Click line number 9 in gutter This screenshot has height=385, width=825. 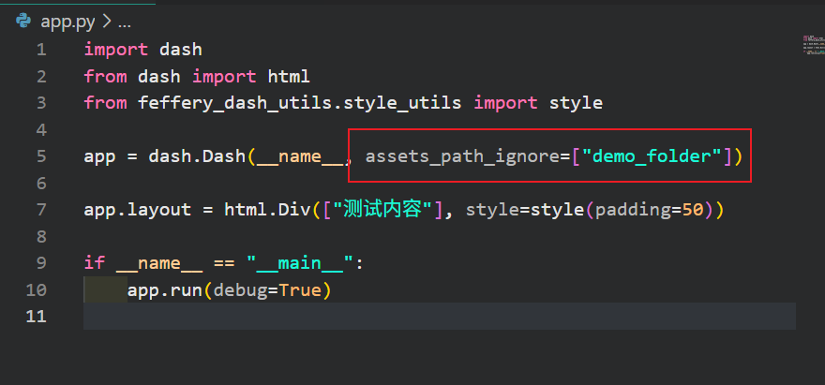[41, 263]
